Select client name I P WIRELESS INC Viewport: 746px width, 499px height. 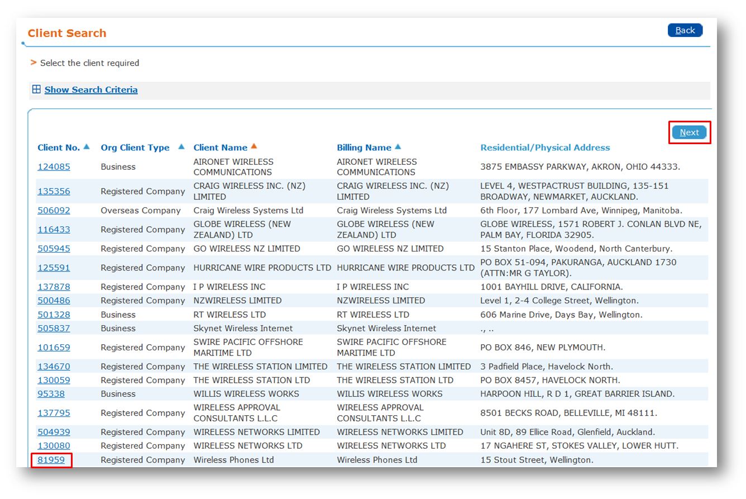pyautogui.click(x=229, y=287)
